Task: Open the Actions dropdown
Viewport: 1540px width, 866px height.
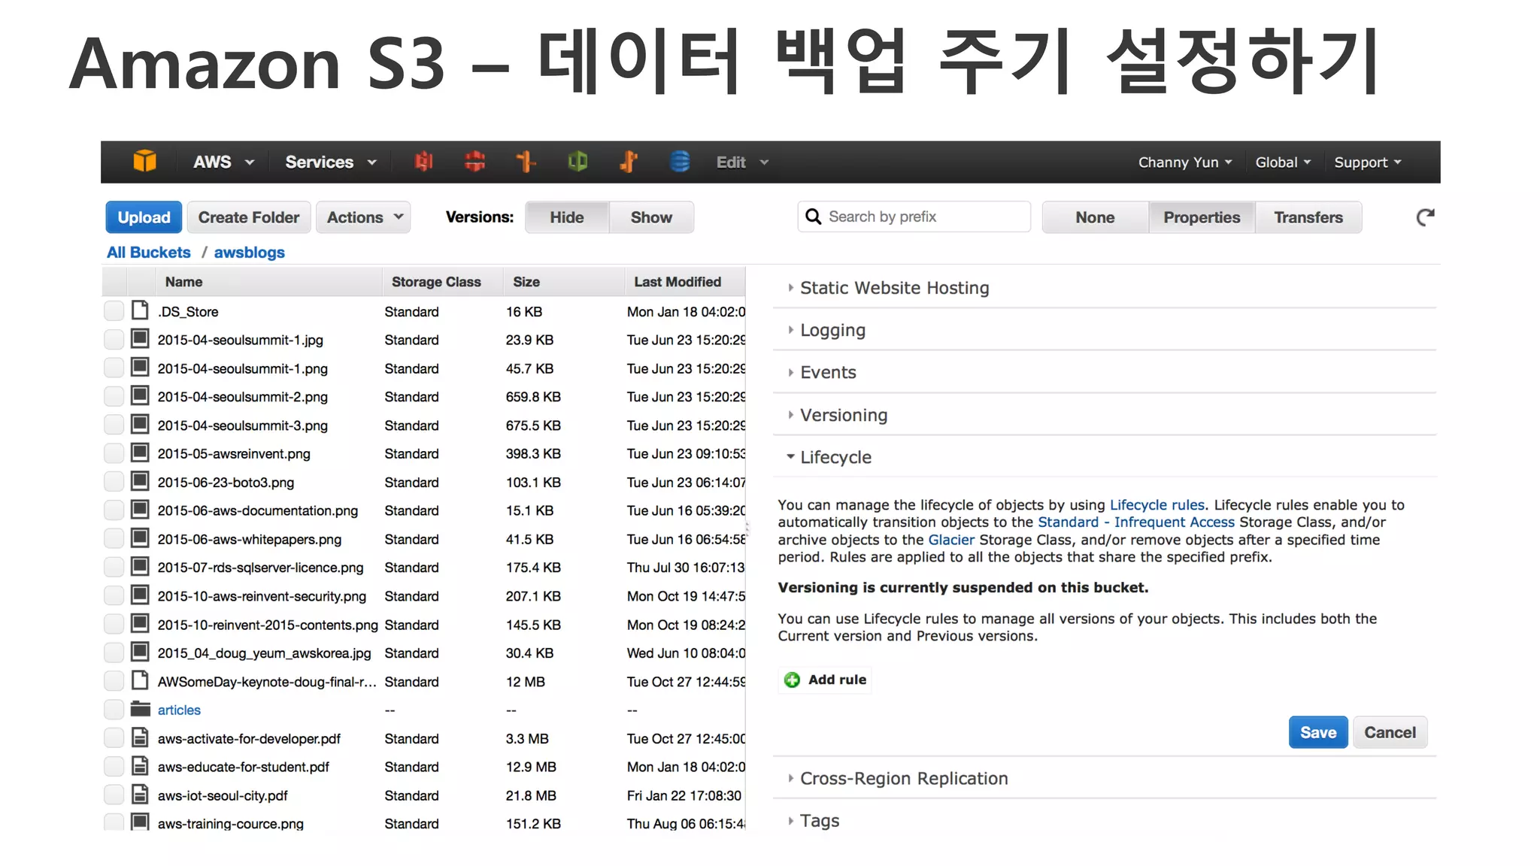Action: pos(364,217)
